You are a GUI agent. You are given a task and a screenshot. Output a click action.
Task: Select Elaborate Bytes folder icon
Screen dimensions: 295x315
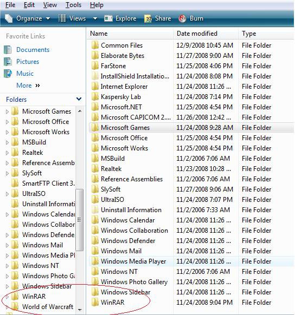pos(95,55)
